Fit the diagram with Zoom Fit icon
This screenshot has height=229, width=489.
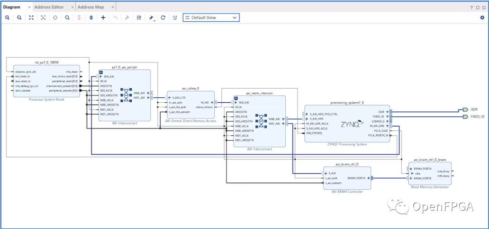pyautogui.click(x=31, y=18)
